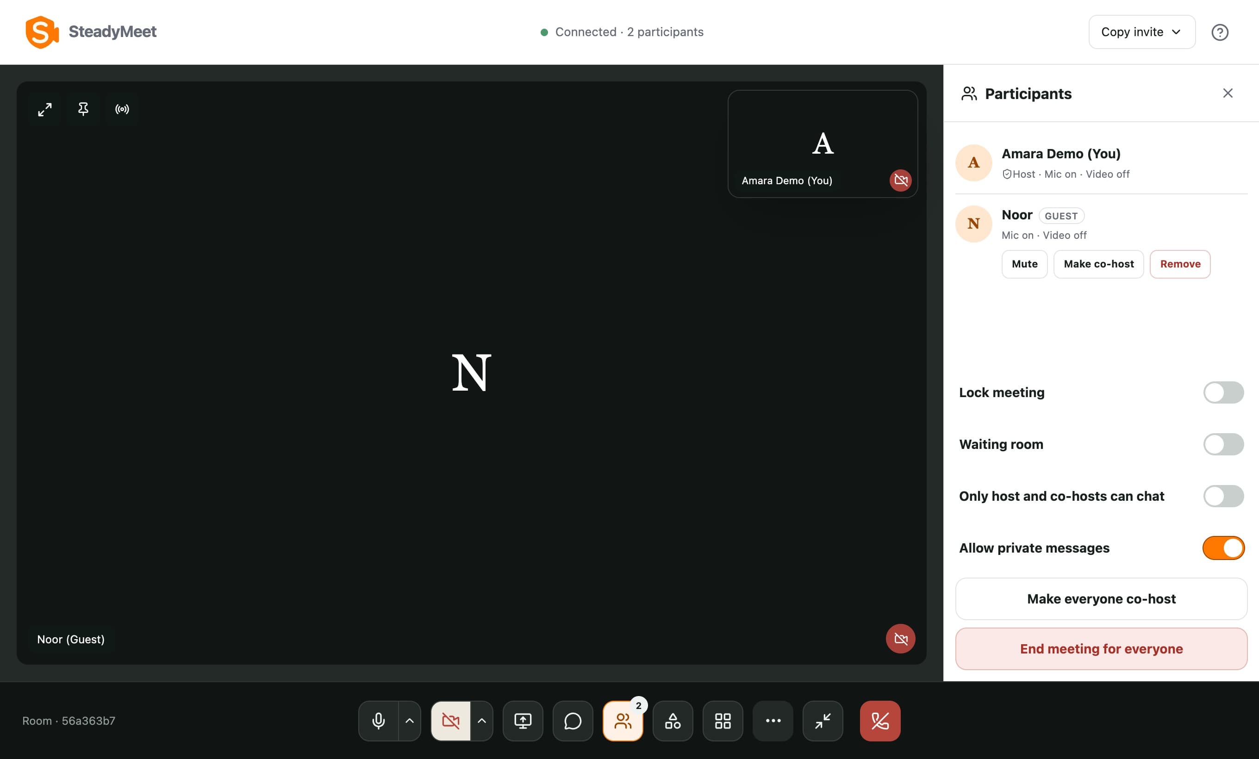Start screen sharing
Viewport: 1259px width, 759px height.
coord(523,721)
